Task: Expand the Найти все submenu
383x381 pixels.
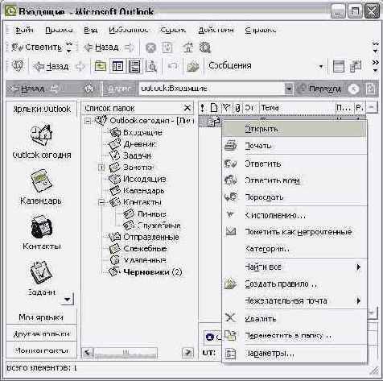Action: click(x=294, y=267)
